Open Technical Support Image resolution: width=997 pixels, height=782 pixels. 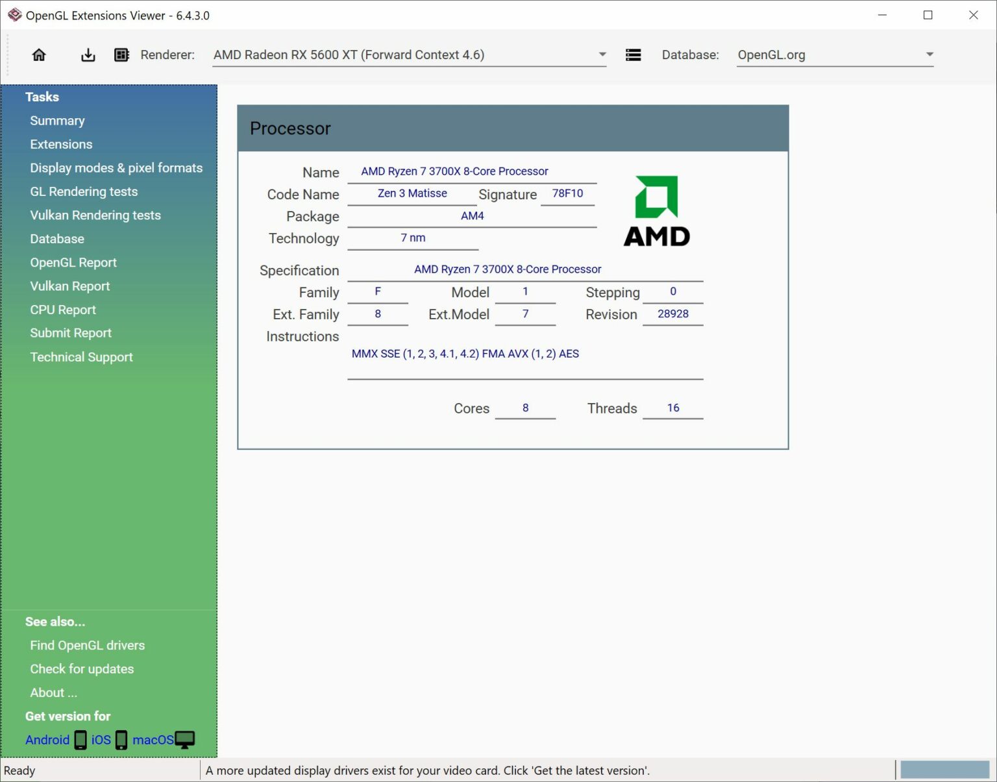[81, 357]
